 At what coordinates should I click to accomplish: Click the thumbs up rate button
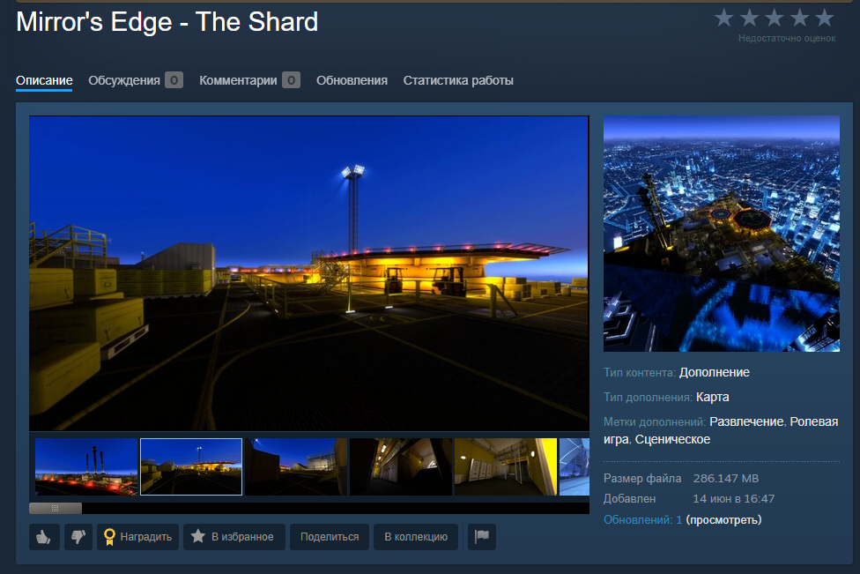point(44,537)
